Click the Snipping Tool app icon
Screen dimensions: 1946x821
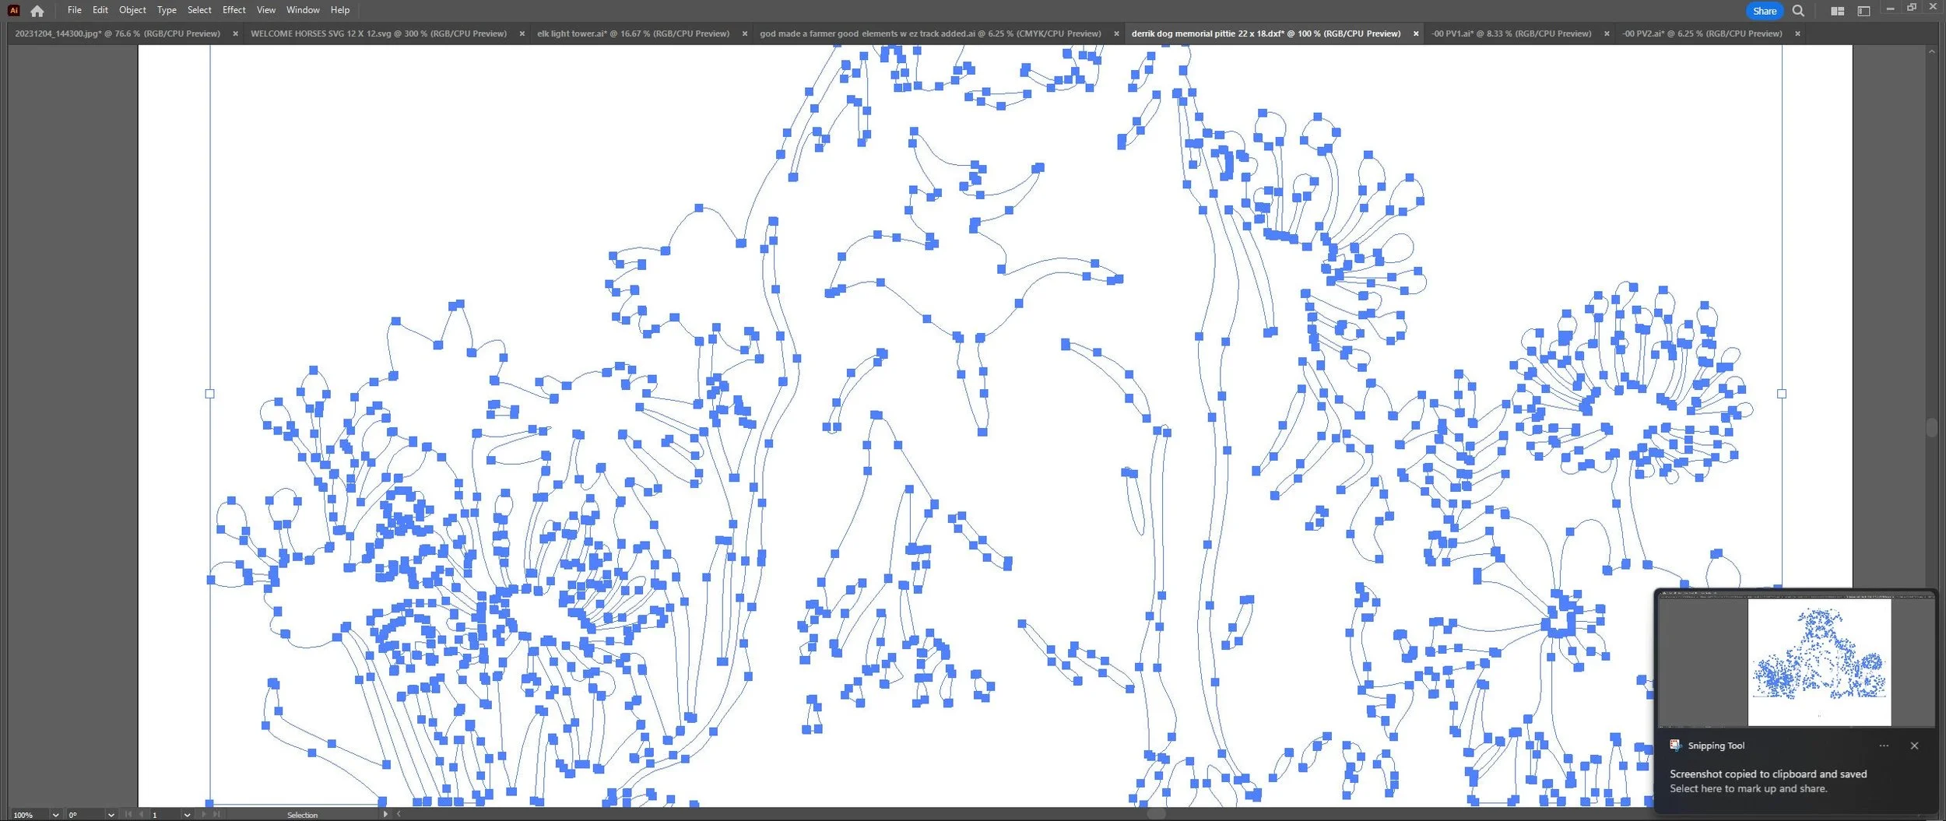pos(1676,746)
